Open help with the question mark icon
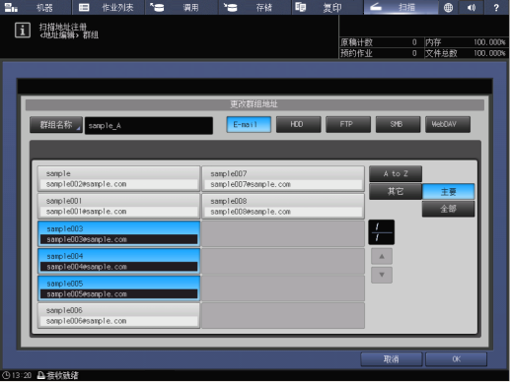Screen dimensions: 510x382 496,7
